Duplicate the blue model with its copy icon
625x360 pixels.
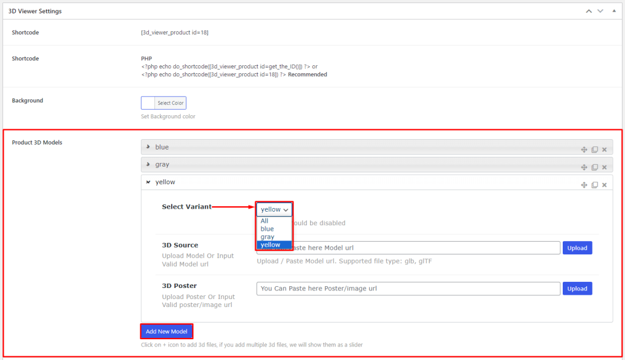click(x=594, y=149)
